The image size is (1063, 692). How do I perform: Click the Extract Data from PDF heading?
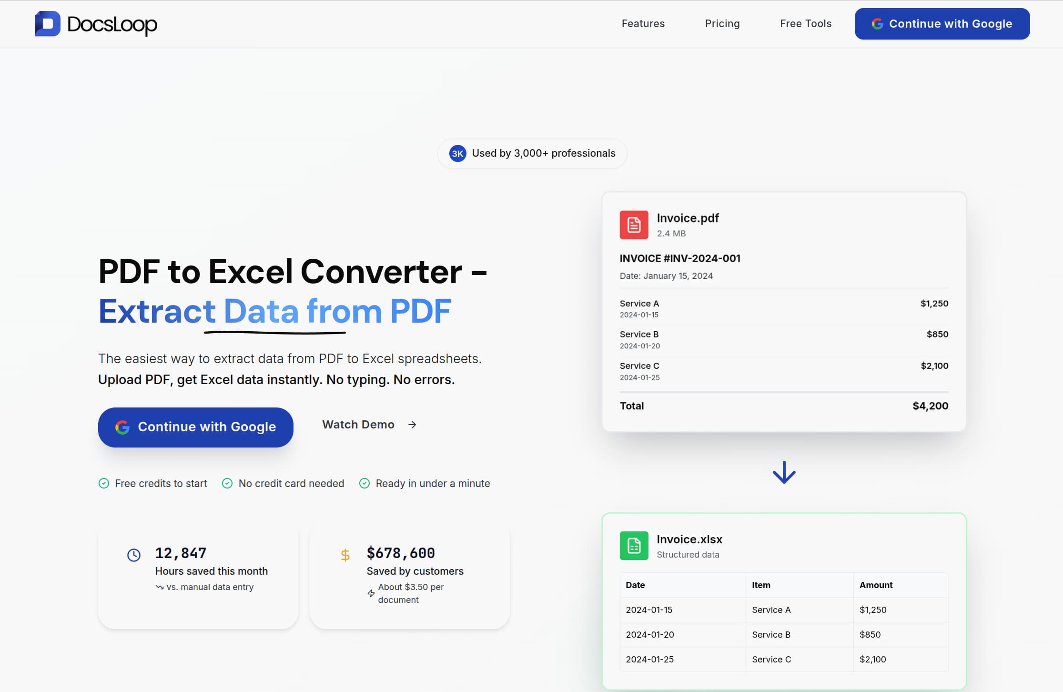pos(275,311)
